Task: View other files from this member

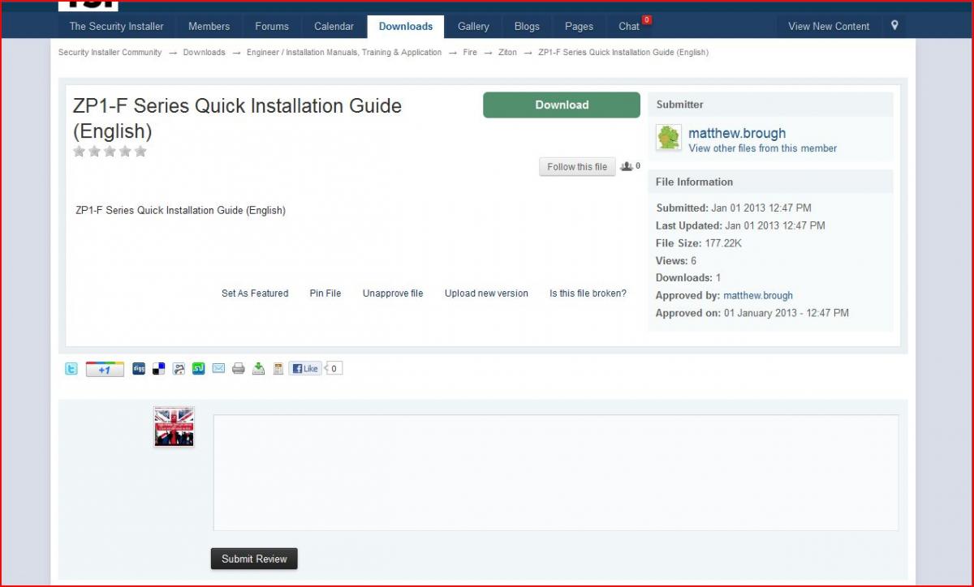Action: [763, 148]
